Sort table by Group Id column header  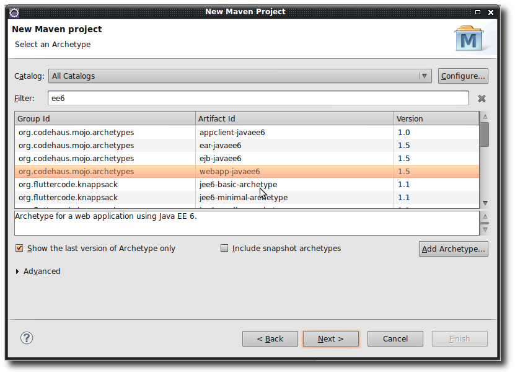(x=104, y=118)
